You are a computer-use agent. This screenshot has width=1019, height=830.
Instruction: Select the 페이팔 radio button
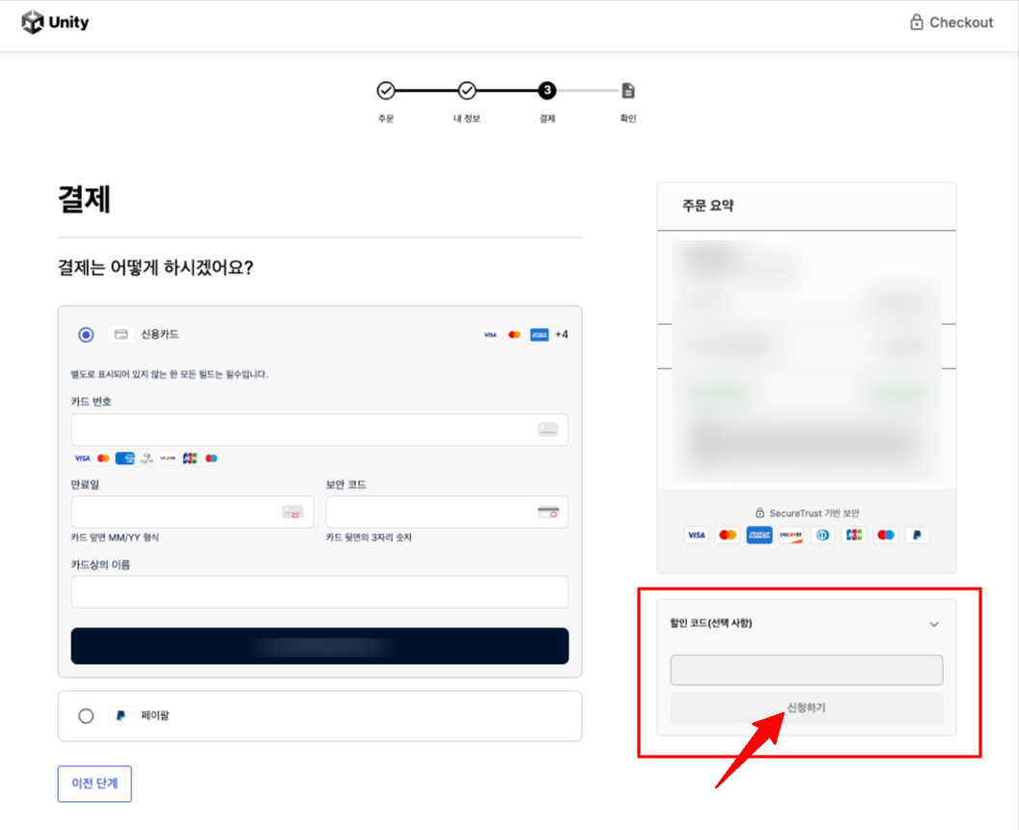(86, 715)
